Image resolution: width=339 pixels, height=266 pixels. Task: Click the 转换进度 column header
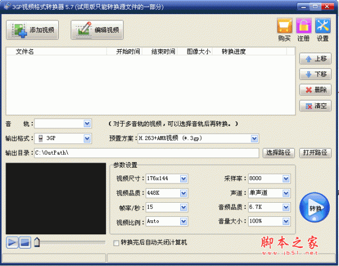pyautogui.click(x=250, y=51)
